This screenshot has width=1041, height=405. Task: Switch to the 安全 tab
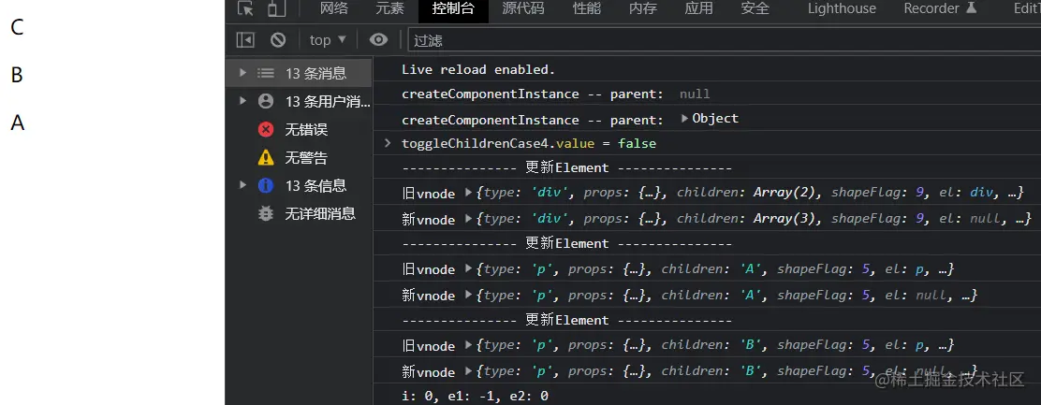tap(755, 8)
